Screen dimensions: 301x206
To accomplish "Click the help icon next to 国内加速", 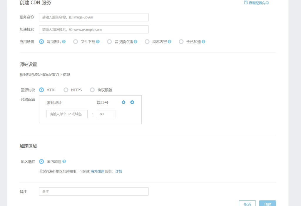I will pyautogui.click(x=64, y=161).
